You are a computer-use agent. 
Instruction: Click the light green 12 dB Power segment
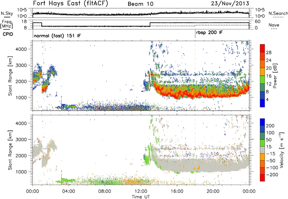pyautogui.click(x=262, y=80)
